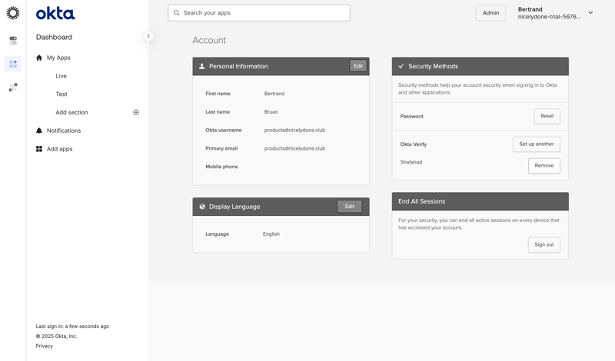Click the bell icon beside Notifications
This screenshot has height=361, width=615.
[39, 131]
